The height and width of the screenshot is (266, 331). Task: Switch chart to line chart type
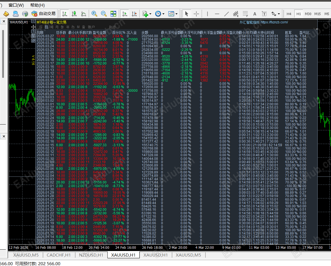pyautogui.click(x=84, y=14)
